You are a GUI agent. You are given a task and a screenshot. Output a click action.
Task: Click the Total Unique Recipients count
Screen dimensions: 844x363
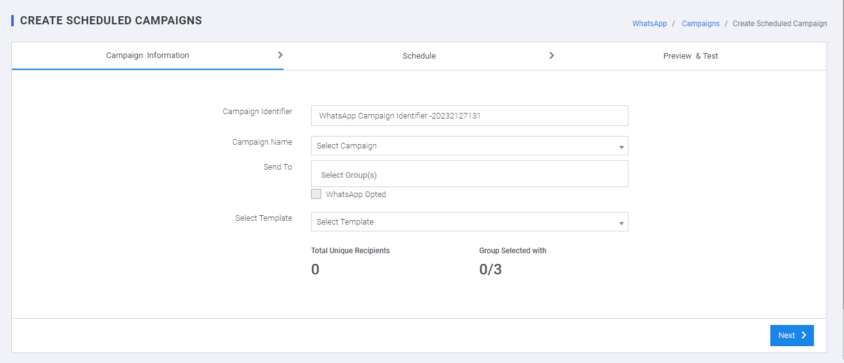click(315, 269)
